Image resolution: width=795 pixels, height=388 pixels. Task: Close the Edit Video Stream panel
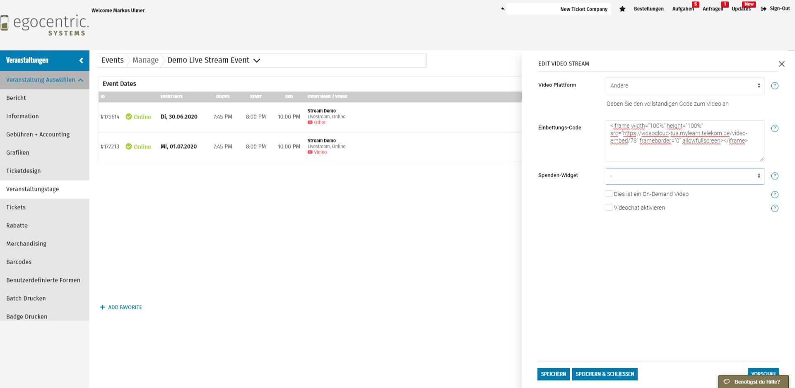point(781,64)
